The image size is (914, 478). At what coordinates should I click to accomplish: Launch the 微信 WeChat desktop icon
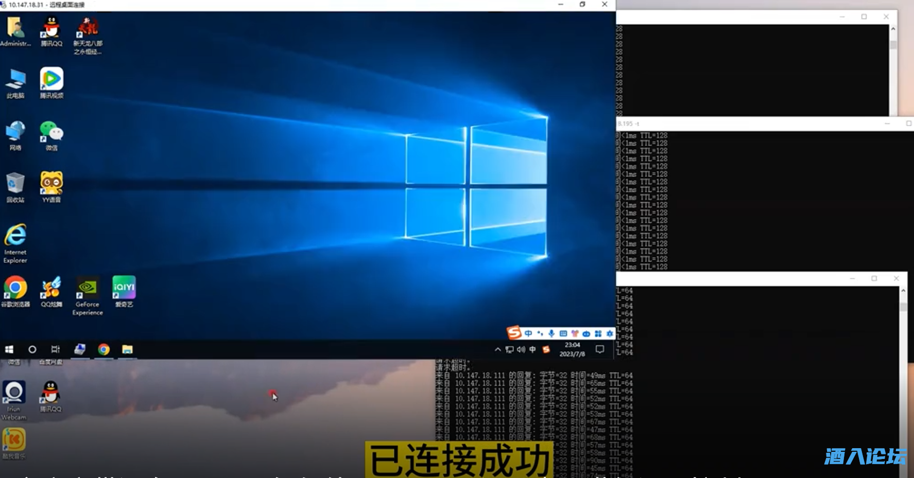click(51, 131)
